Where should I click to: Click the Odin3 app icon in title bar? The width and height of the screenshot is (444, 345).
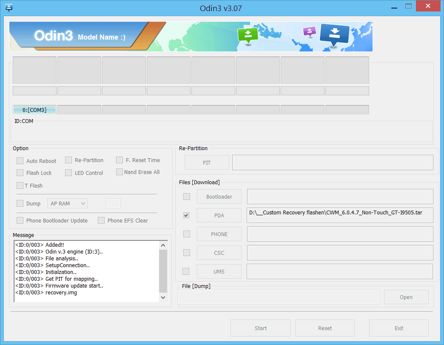pyautogui.click(x=9, y=8)
